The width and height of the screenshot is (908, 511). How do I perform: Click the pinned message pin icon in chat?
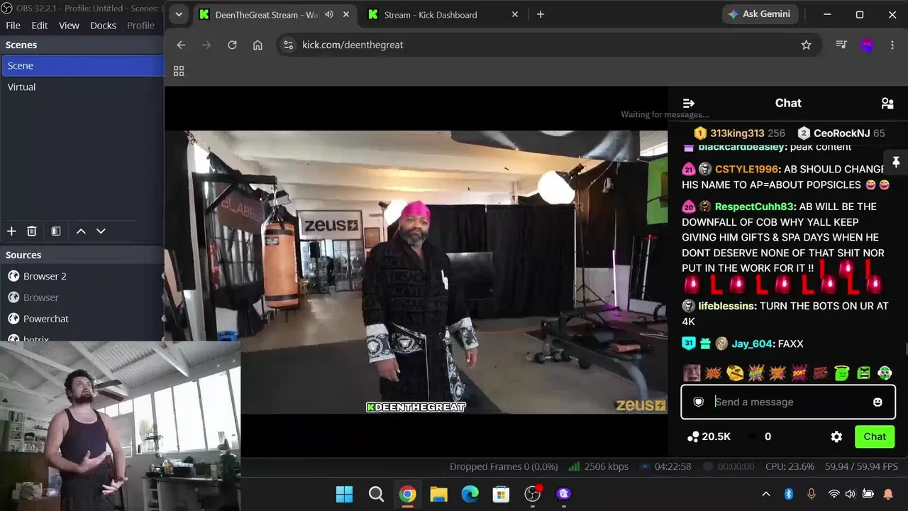[896, 162]
